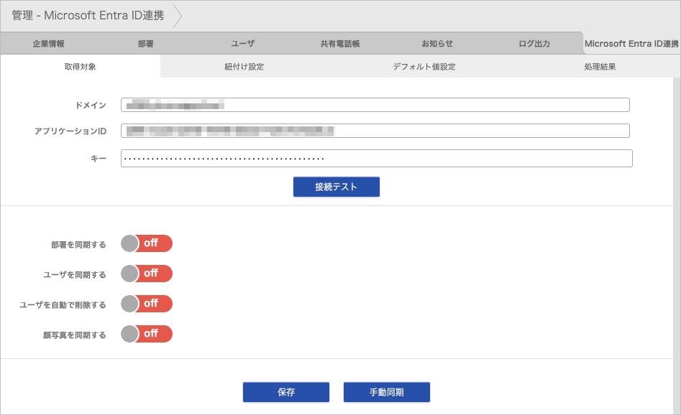Open the 紐付け設定 sub-tab
The height and width of the screenshot is (415, 681).
tap(244, 66)
